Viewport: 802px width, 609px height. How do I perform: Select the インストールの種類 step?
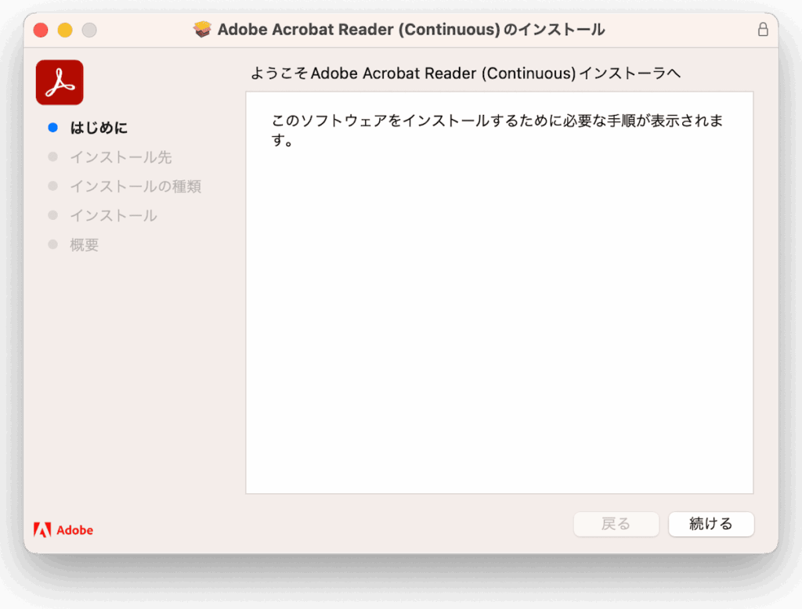[x=135, y=186]
